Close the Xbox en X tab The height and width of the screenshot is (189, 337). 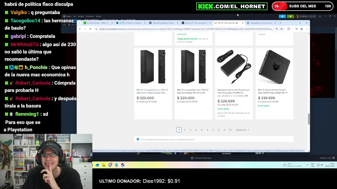pos(210,23)
